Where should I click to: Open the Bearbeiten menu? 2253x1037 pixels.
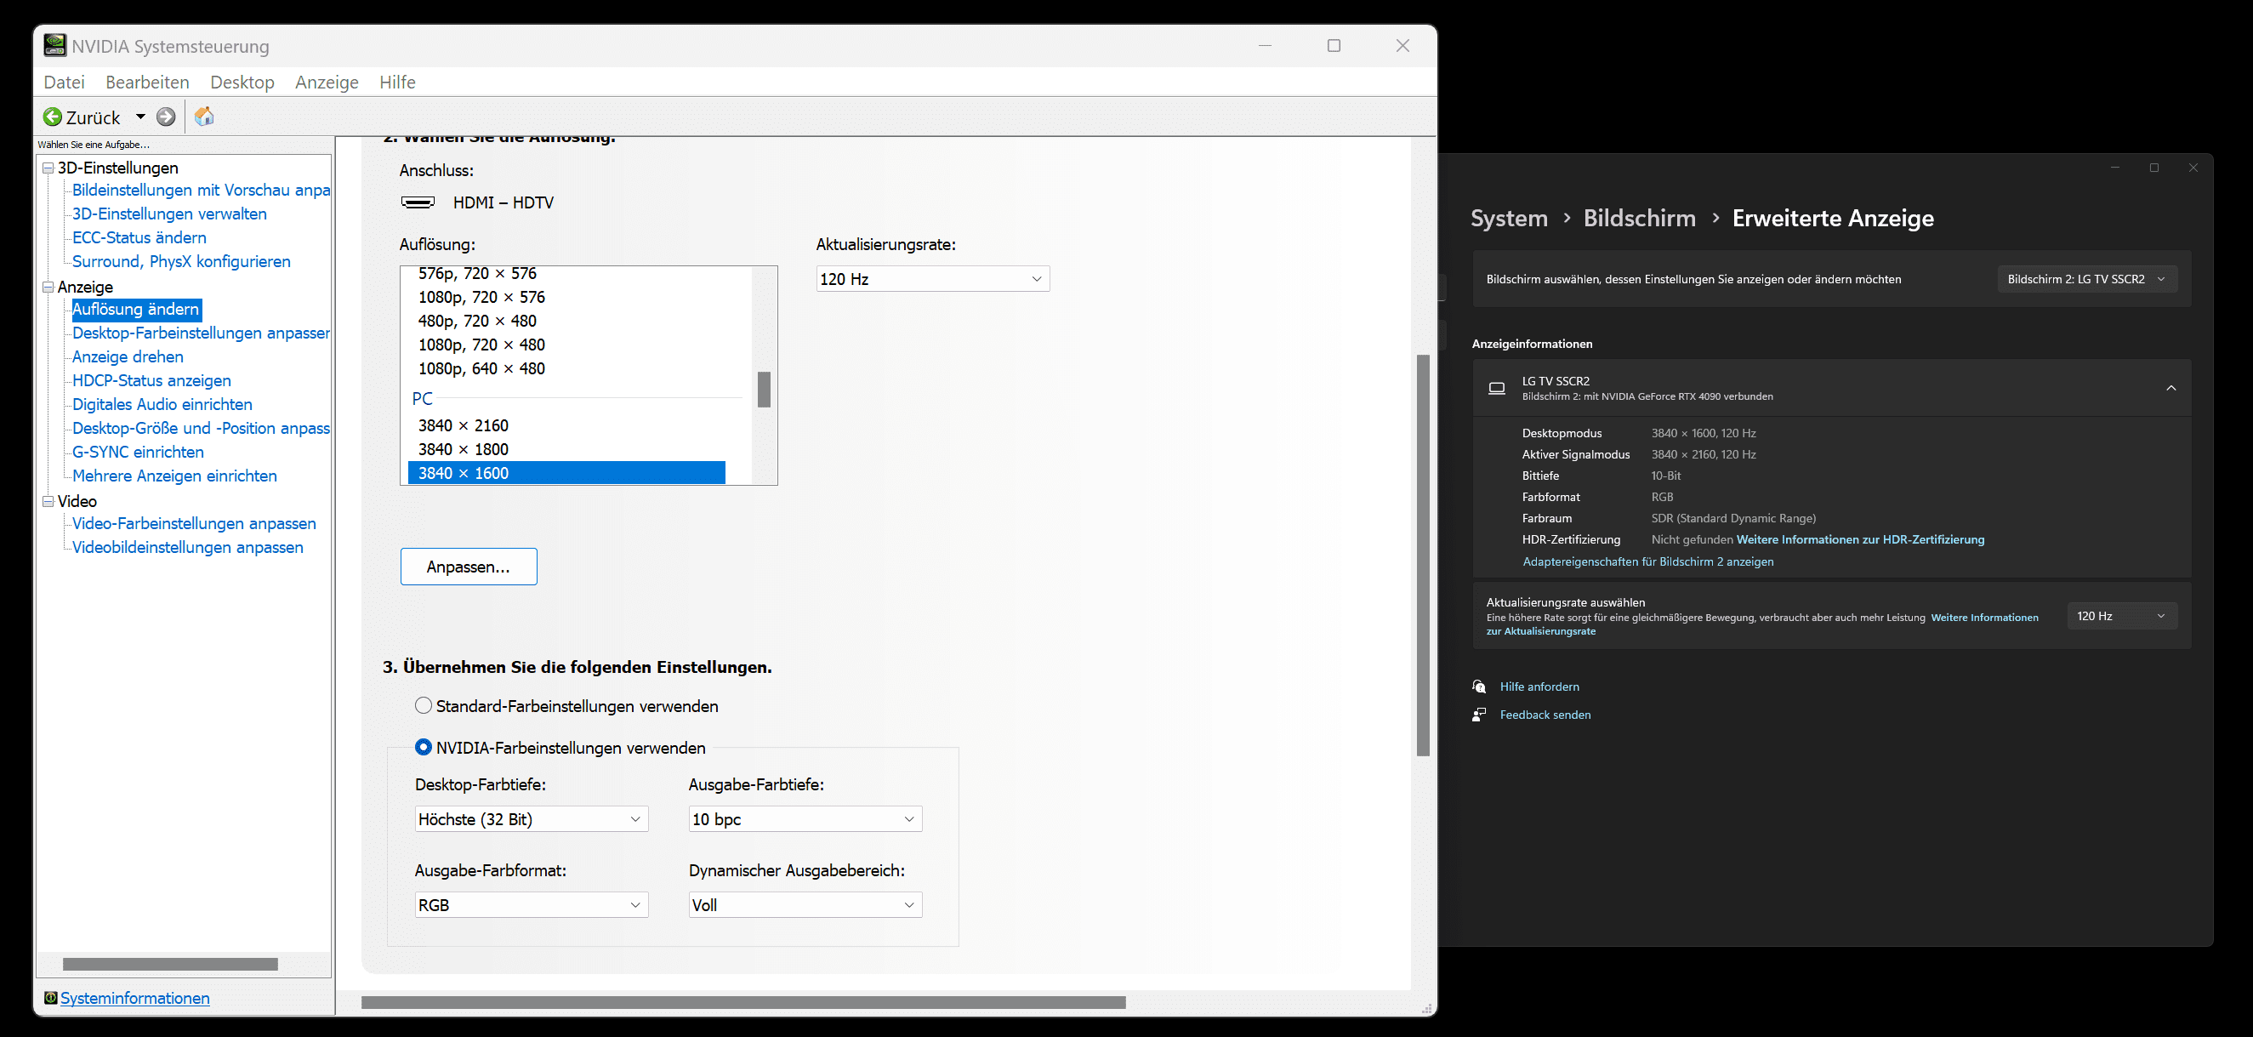click(x=148, y=83)
